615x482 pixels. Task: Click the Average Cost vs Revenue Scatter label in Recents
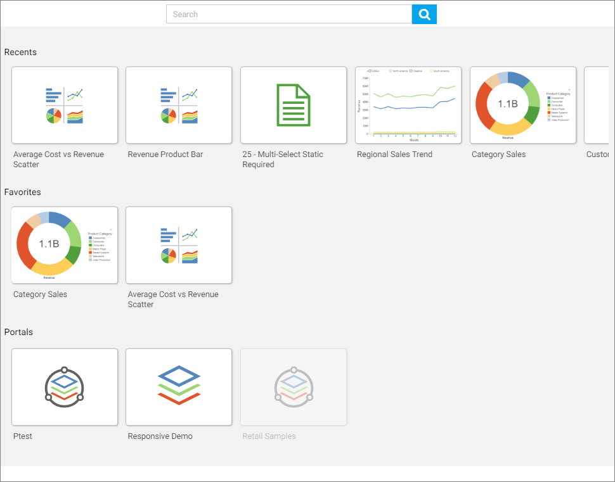click(58, 160)
